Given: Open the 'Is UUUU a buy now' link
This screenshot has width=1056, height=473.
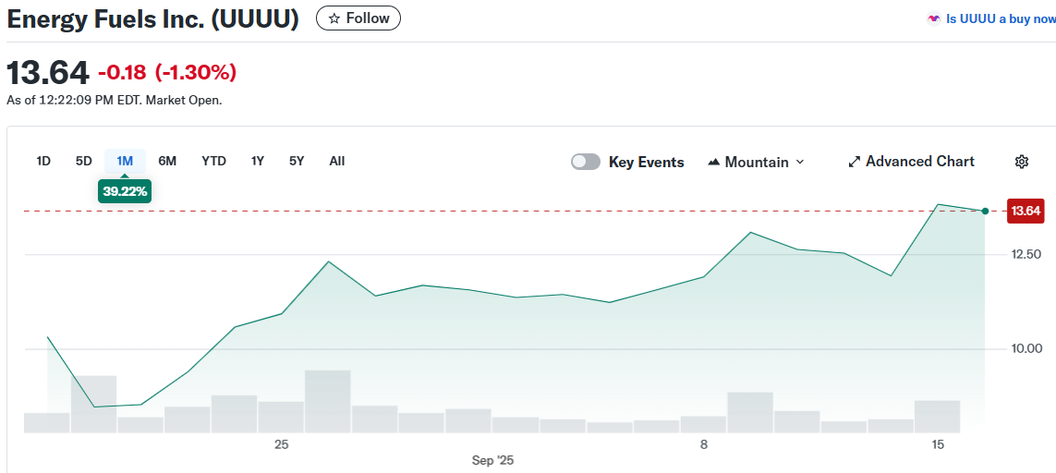Looking at the screenshot, I should click(x=1001, y=18).
